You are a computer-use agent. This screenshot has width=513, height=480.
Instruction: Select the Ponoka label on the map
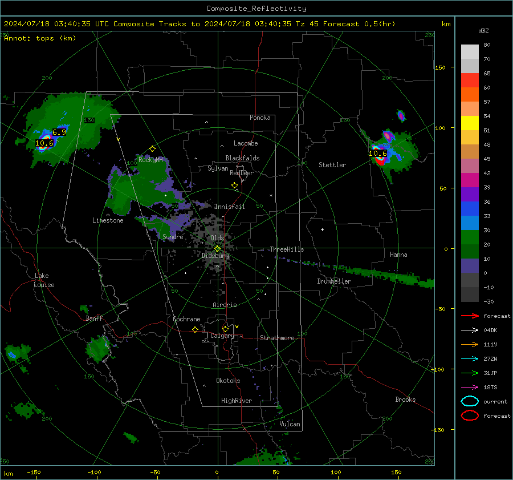260,118
